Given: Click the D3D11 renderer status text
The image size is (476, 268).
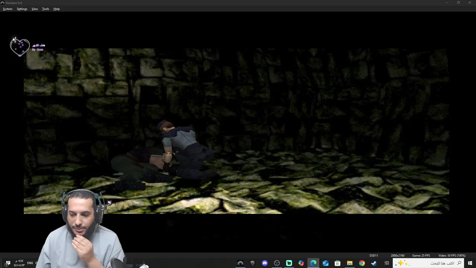Looking at the screenshot, I should pos(374,255).
